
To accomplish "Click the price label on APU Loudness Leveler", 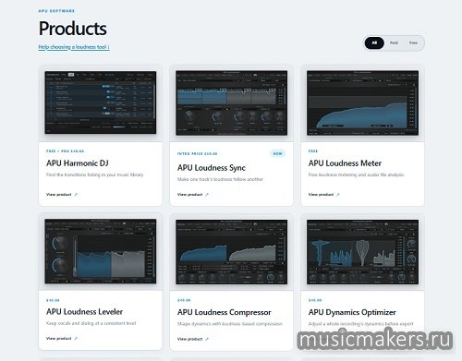I will (x=53, y=300).
